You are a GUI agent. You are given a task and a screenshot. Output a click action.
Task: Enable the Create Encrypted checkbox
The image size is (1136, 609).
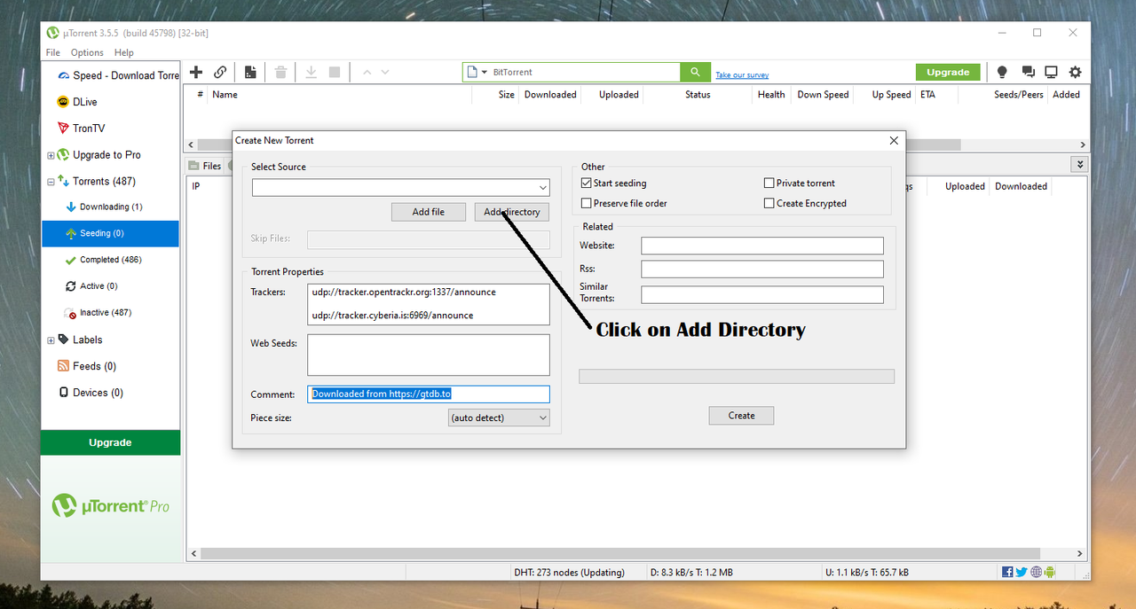coord(769,204)
